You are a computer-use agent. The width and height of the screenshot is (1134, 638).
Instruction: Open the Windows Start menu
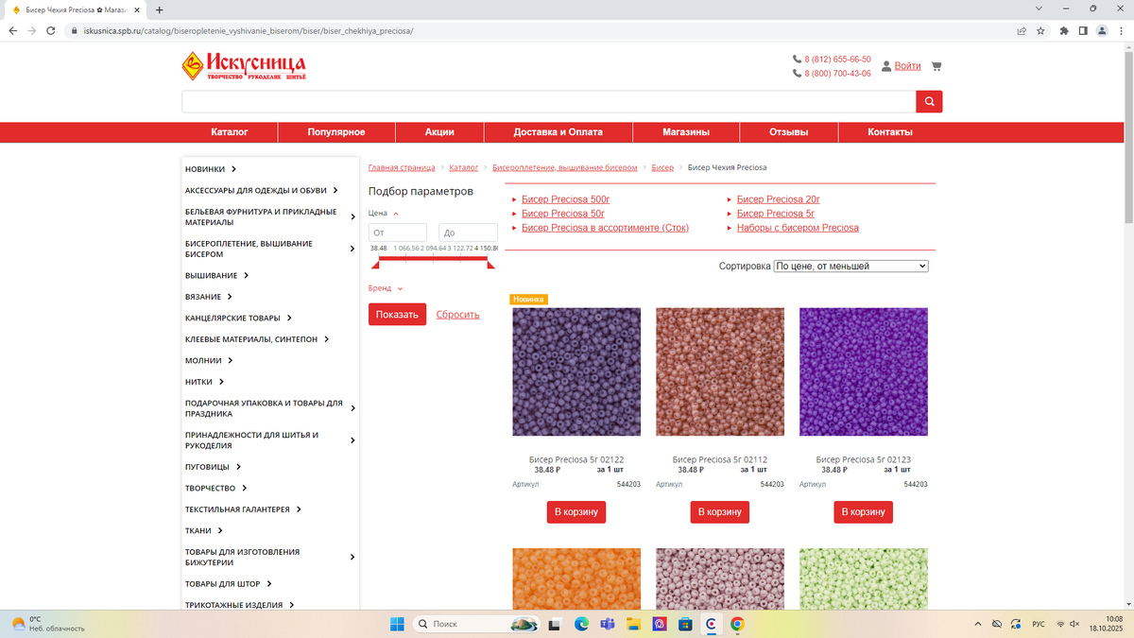click(397, 624)
